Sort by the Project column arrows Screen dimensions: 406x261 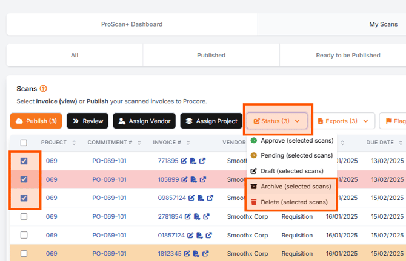(74, 143)
